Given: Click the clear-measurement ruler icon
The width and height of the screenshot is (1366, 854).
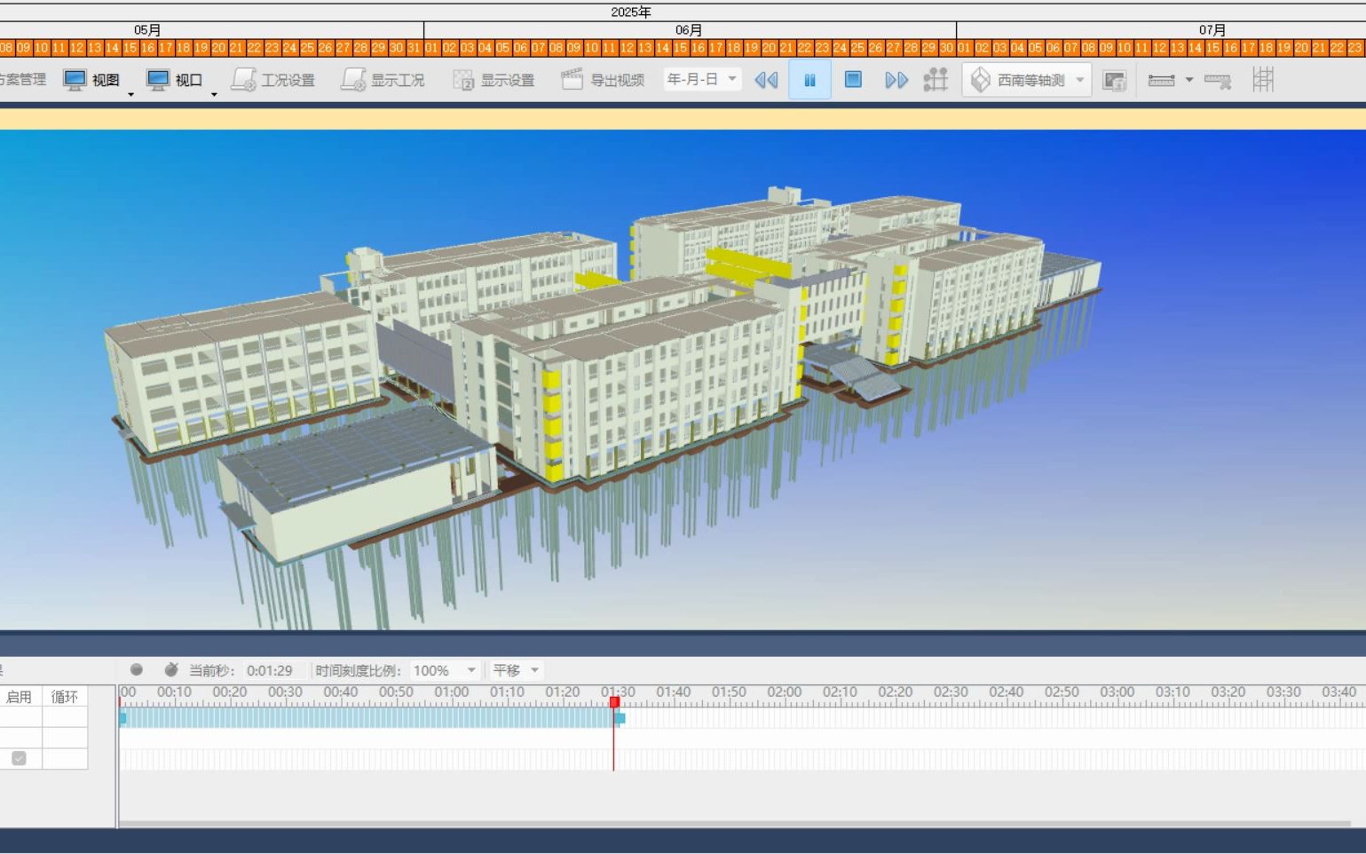Looking at the screenshot, I should (1218, 81).
